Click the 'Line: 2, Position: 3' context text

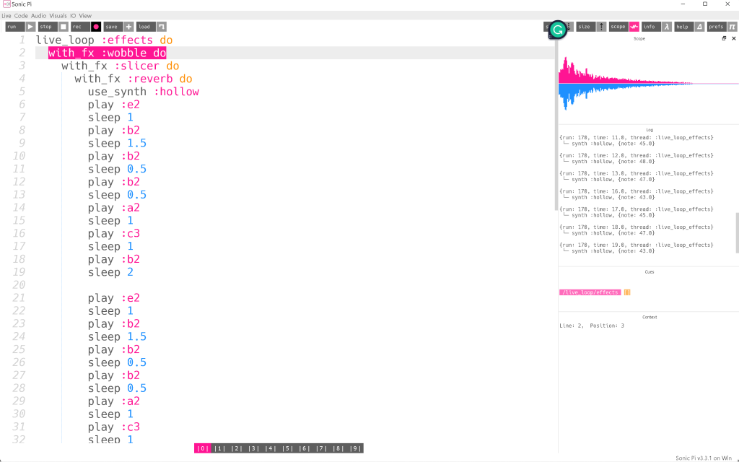pos(592,326)
